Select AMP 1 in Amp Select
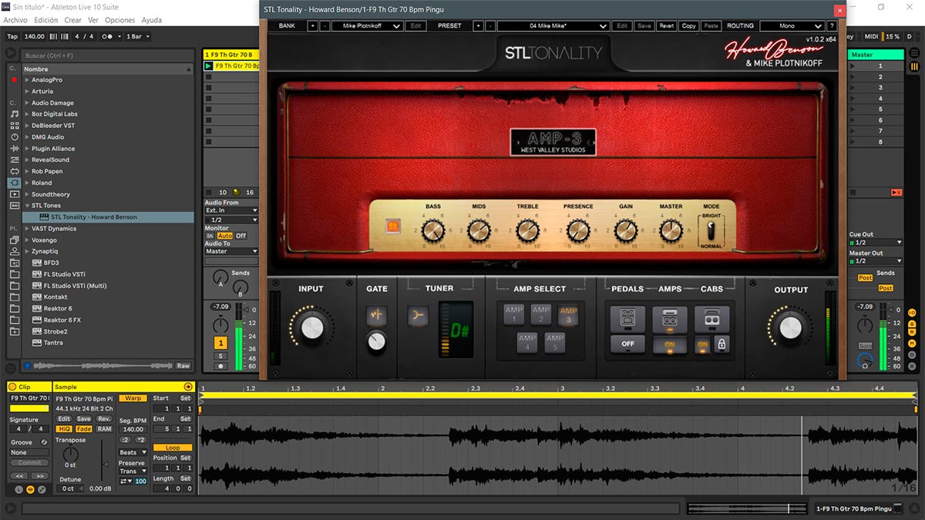Screen dimensions: 925x520 click(513, 314)
